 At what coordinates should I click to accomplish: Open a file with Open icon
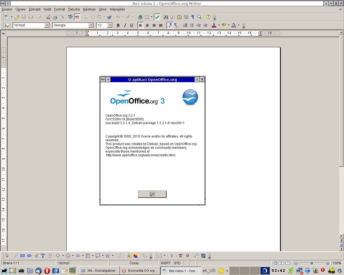[17, 17]
